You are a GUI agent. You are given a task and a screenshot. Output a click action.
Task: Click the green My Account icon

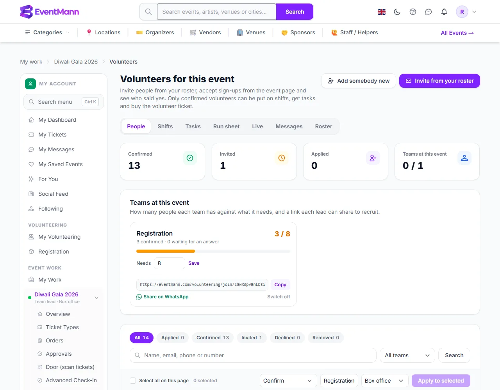30,84
